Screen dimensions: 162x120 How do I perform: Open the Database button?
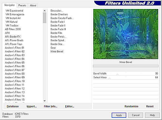click(13, 106)
